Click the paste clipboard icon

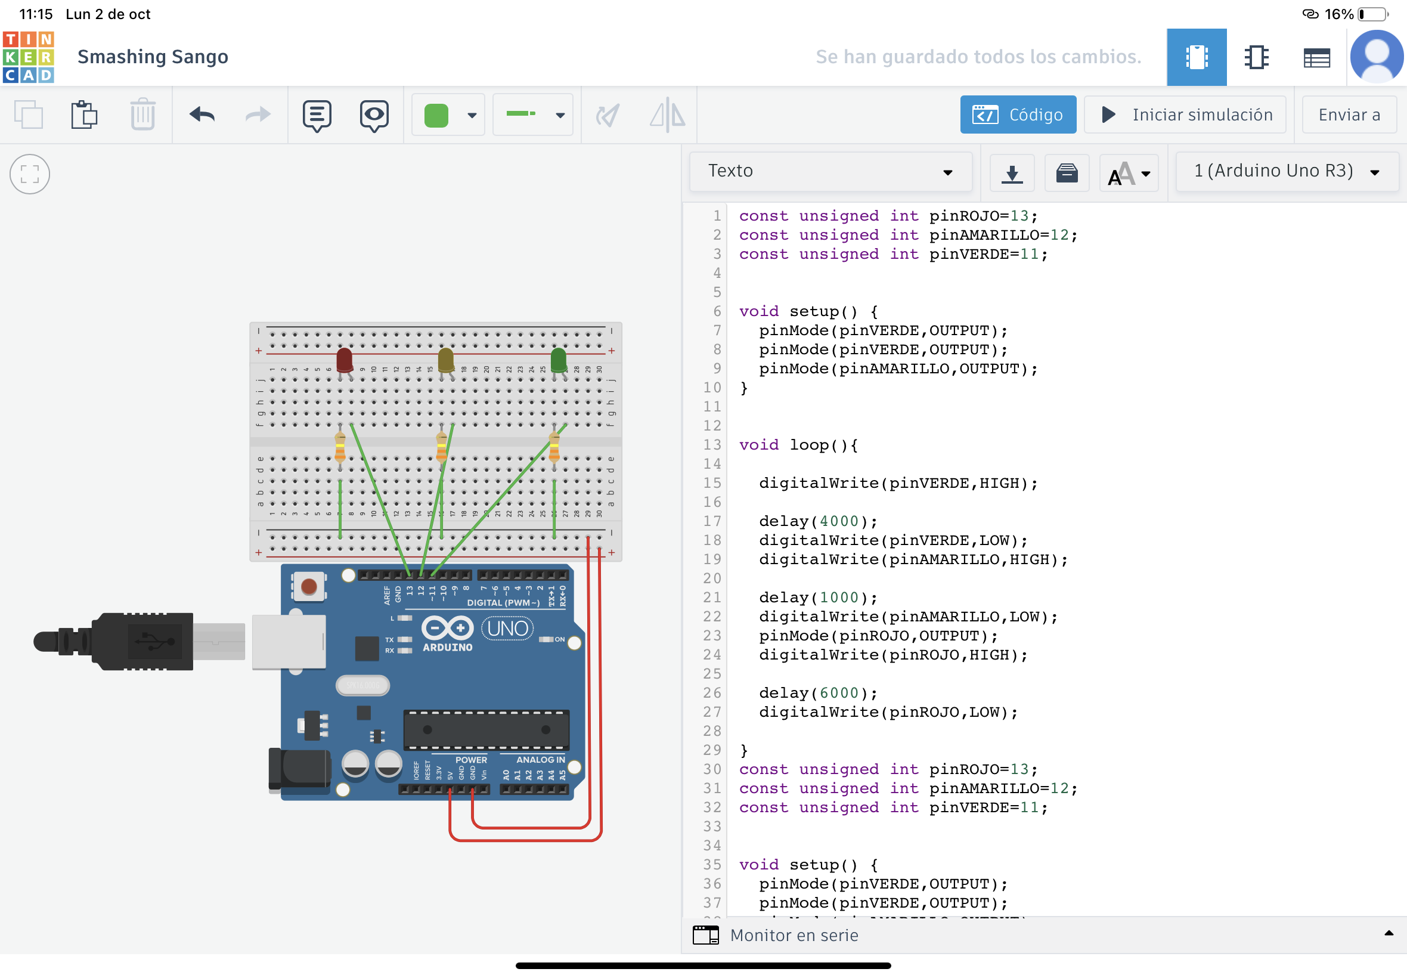click(x=84, y=114)
